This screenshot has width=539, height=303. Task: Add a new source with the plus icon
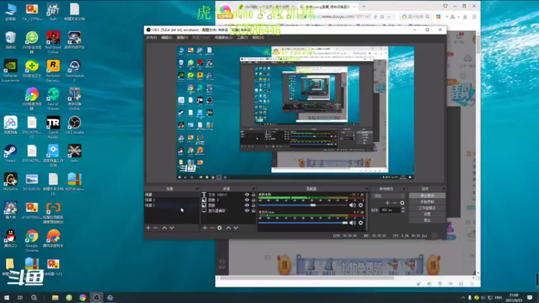(x=205, y=228)
